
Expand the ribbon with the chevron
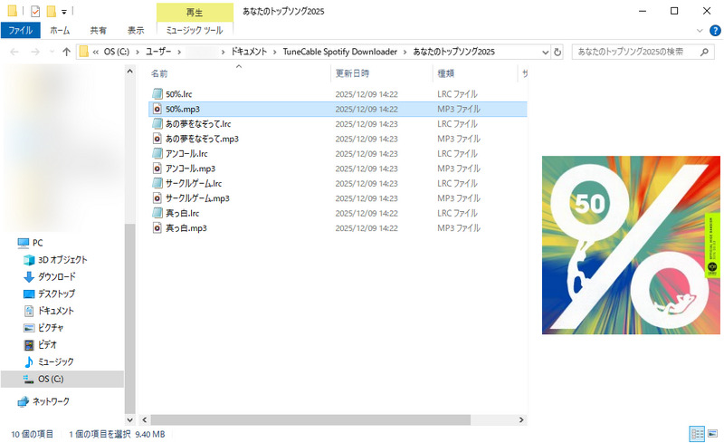click(x=700, y=31)
